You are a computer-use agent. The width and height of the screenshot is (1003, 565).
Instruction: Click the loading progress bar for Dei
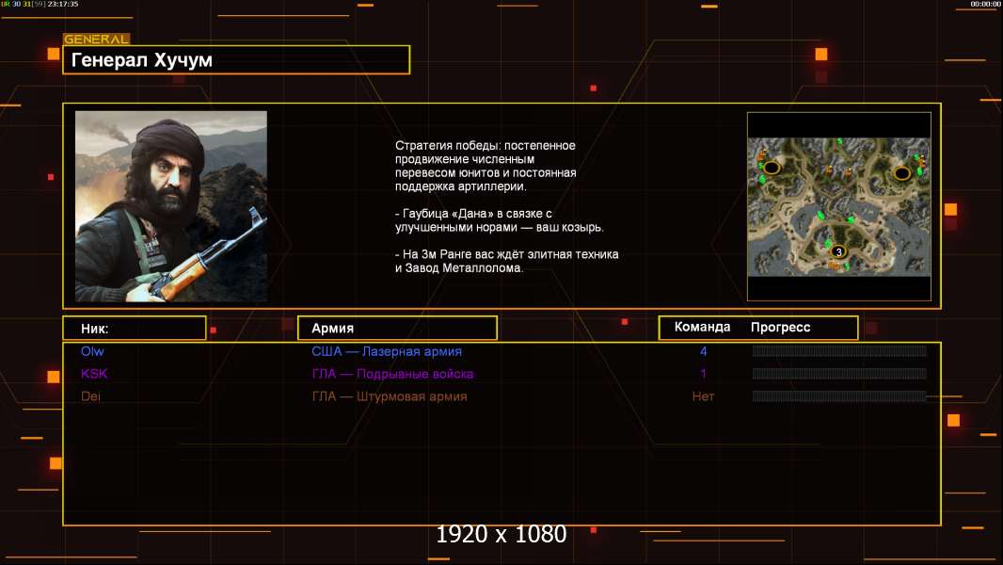tap(839, 396)
